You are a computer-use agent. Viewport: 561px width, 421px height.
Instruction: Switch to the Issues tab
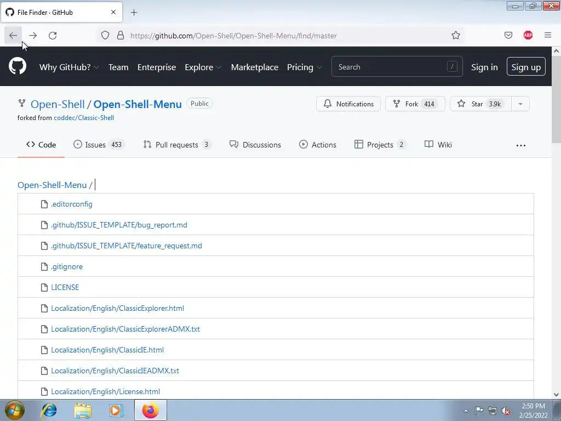tap(98, 145)
